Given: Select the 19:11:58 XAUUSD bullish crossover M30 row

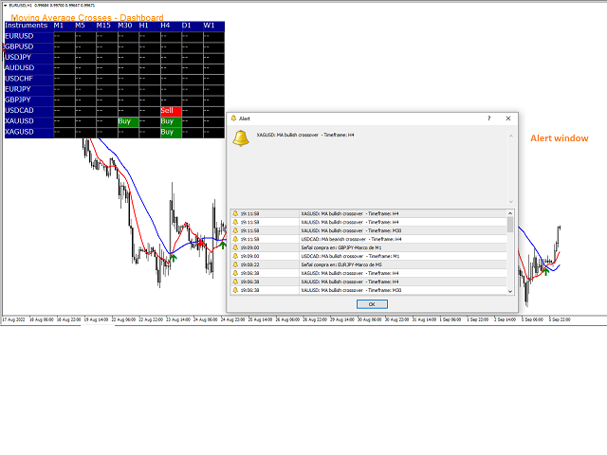Looking at the screenshot, I should (369, 230).
